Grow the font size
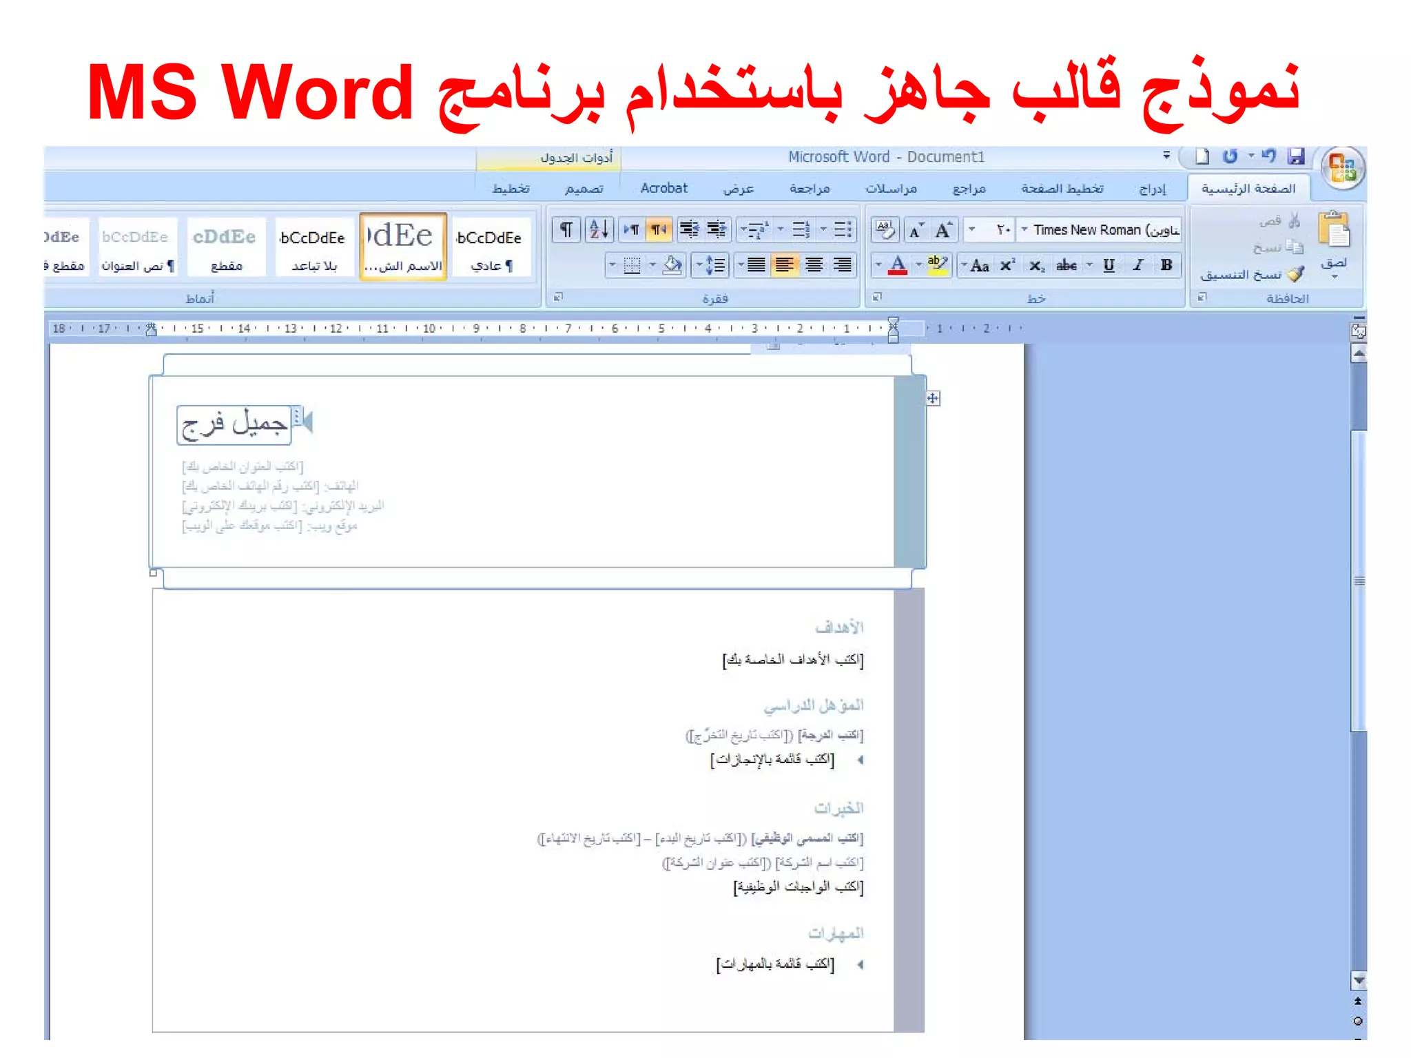The height and width of the screenshot is (1058, 1411). [x=944, y=229]
